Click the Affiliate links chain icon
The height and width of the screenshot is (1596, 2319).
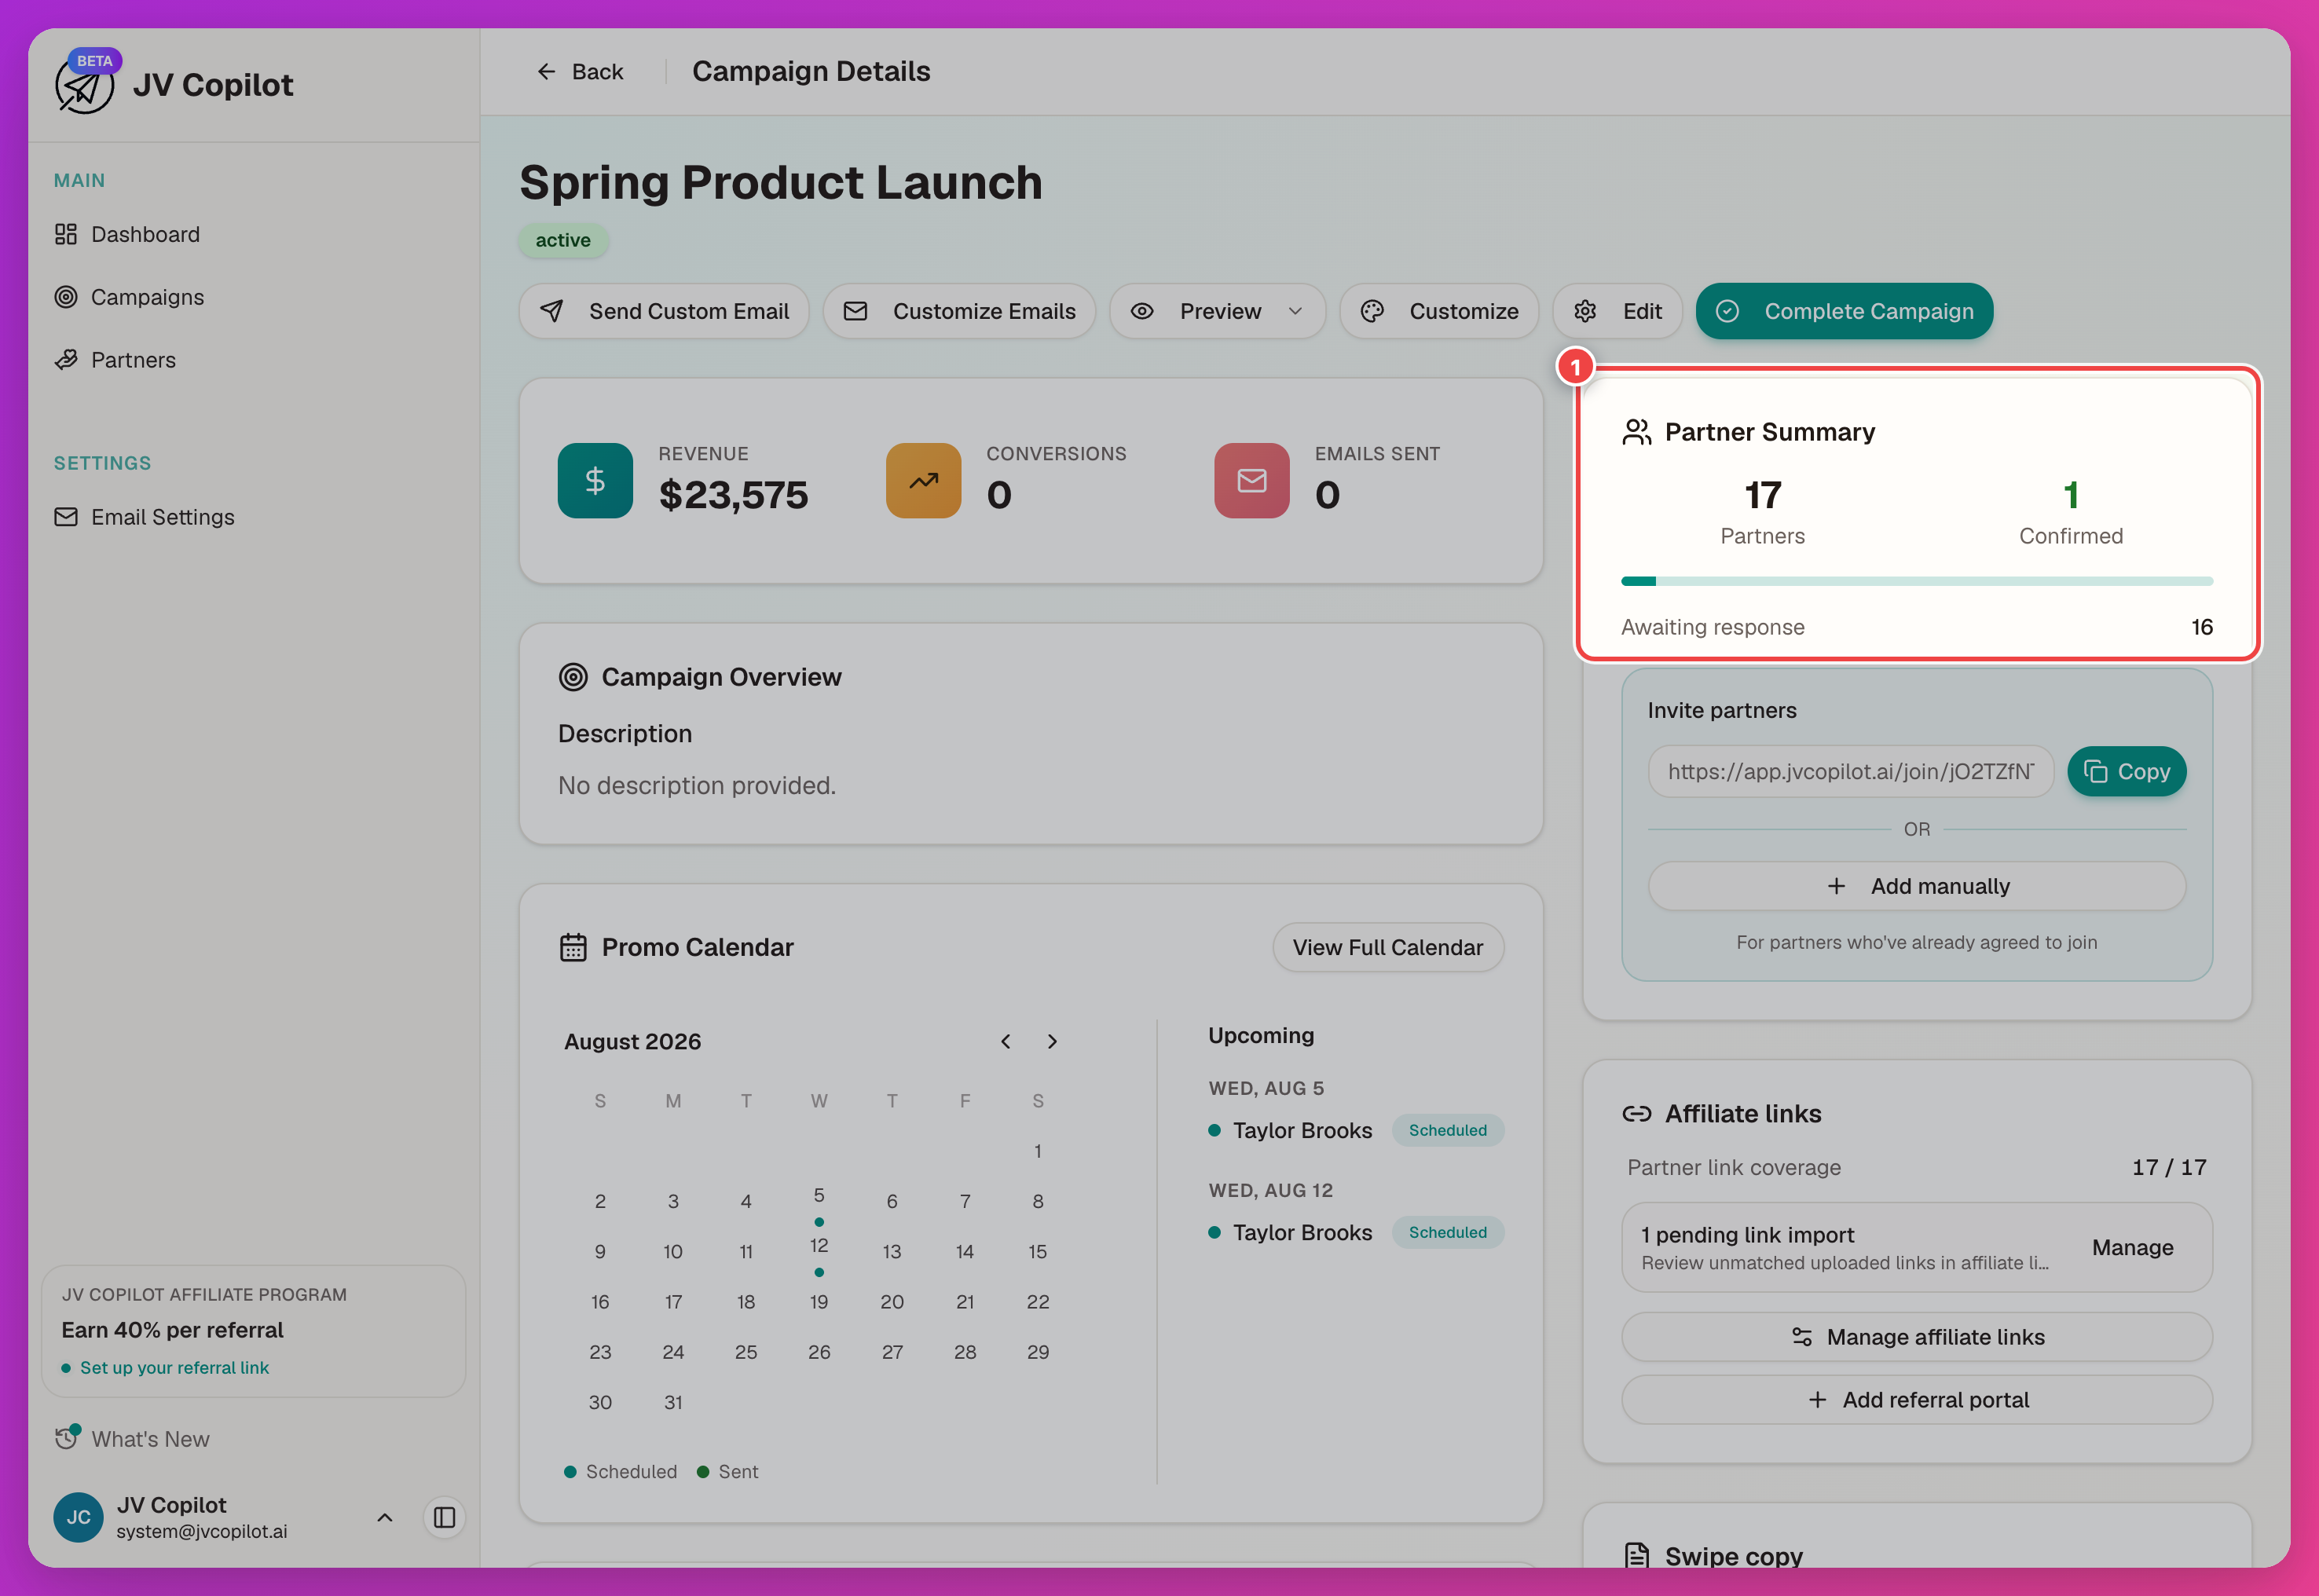tap(1636, 1114)
